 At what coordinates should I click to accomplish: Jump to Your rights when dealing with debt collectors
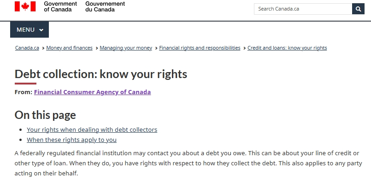click(92, 129)
